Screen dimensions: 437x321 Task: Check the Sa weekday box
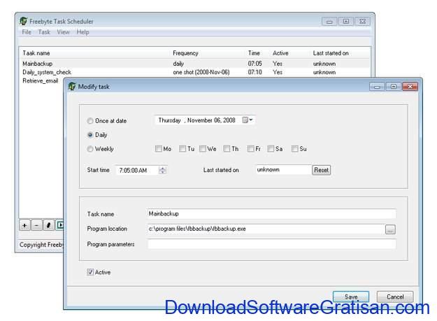(271, 149)
